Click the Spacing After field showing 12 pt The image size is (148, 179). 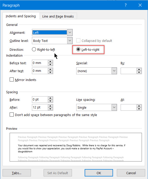click(x=40, y=107)
